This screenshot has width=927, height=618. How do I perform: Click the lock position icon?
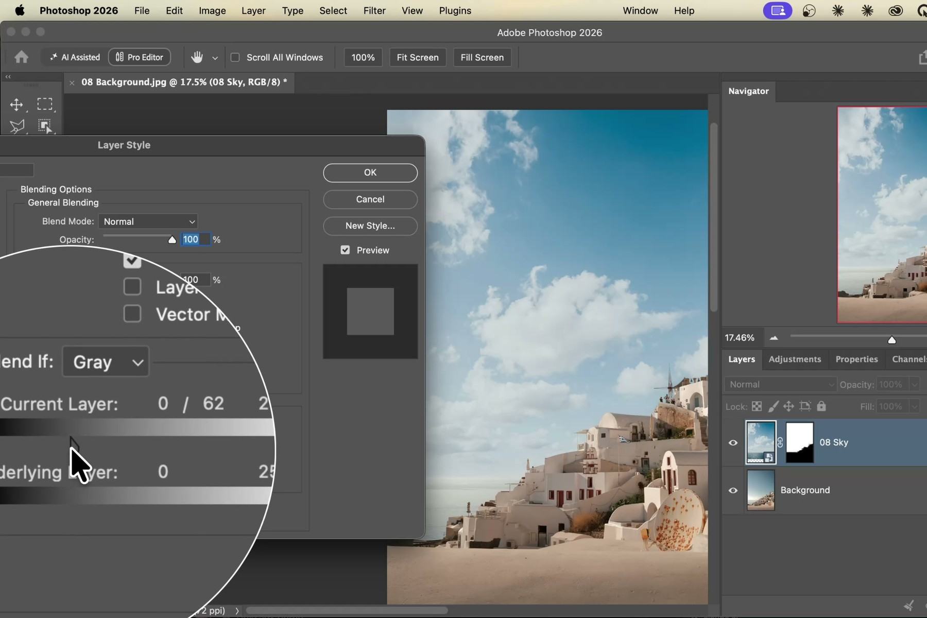(x=788, y=406)
